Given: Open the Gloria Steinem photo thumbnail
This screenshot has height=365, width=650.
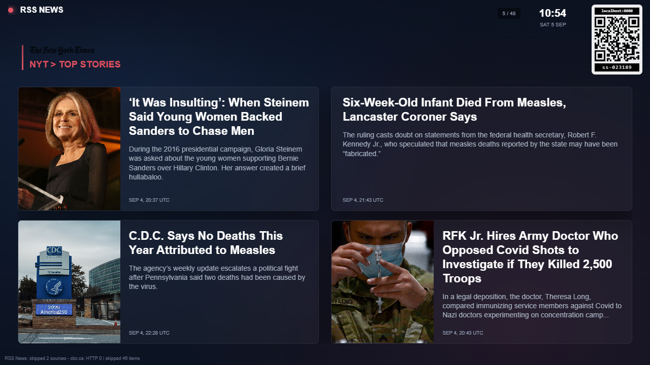Looking at the screenshot, I should 70,149.
